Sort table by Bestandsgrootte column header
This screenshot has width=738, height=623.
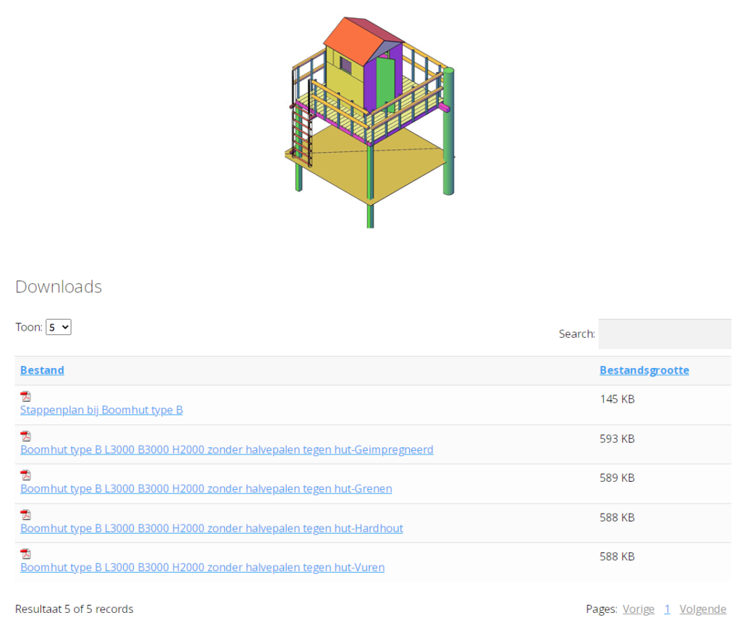644,370
